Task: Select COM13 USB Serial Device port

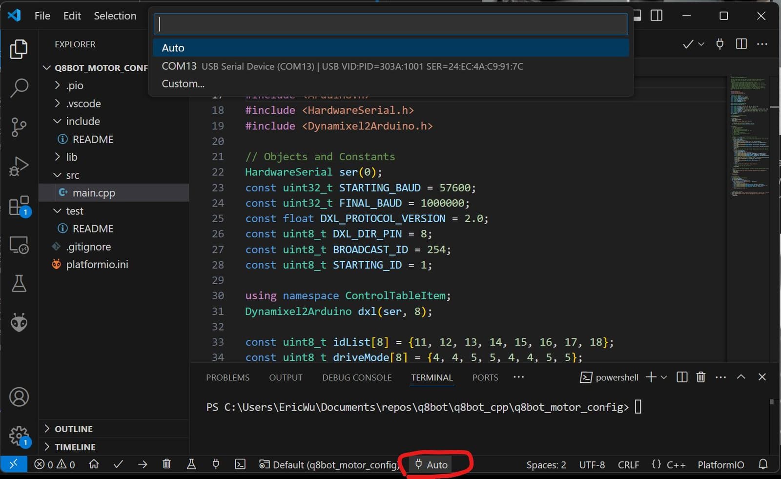Action: (x=390, y=66)
